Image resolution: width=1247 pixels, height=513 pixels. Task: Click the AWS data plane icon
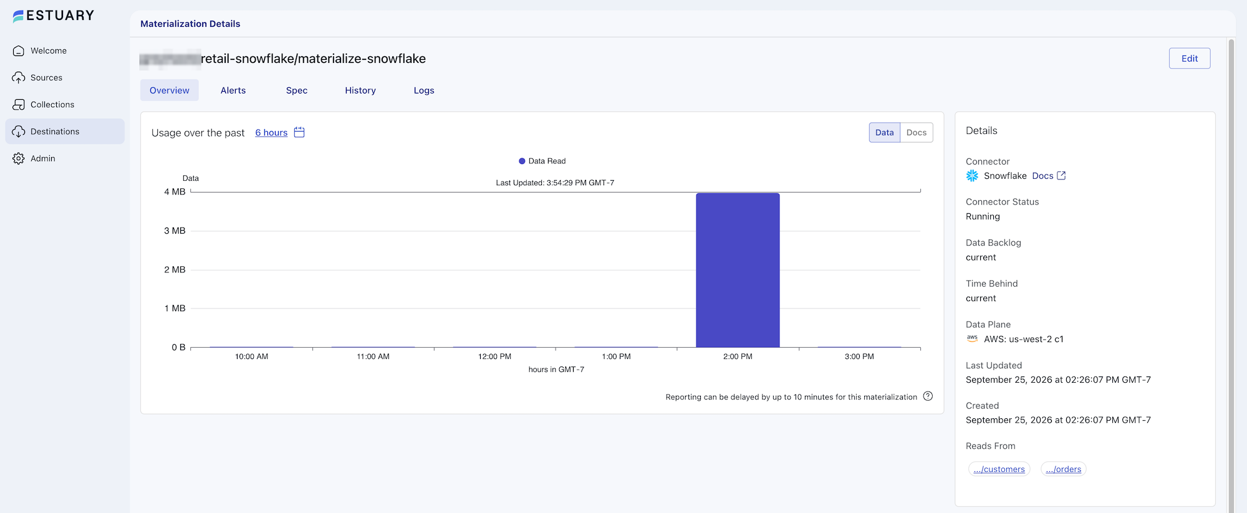(972, 338)
